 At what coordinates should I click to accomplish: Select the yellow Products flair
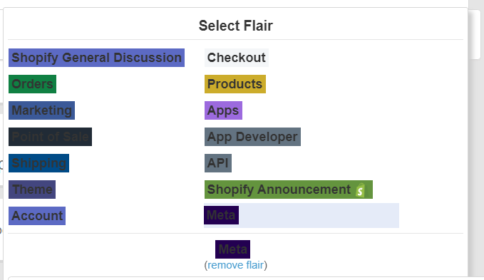click(235, 84)
